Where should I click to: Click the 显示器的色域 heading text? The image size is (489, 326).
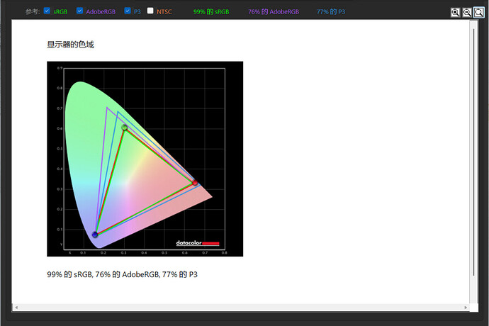[70, 45]
